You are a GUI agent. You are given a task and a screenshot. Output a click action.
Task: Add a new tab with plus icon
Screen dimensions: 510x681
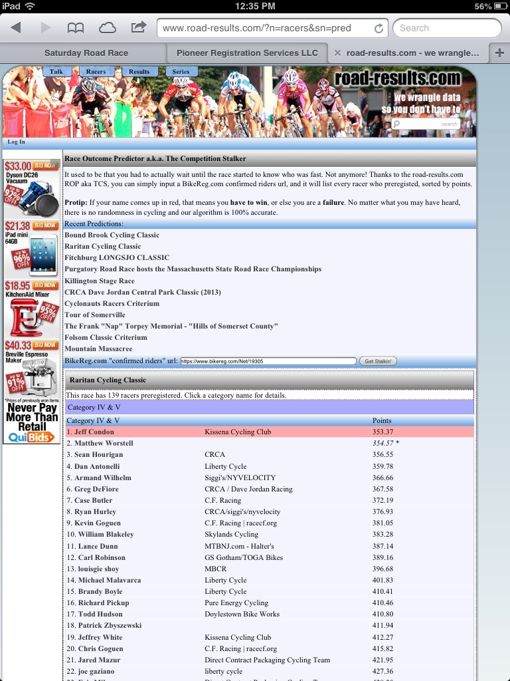coord(499,53)
